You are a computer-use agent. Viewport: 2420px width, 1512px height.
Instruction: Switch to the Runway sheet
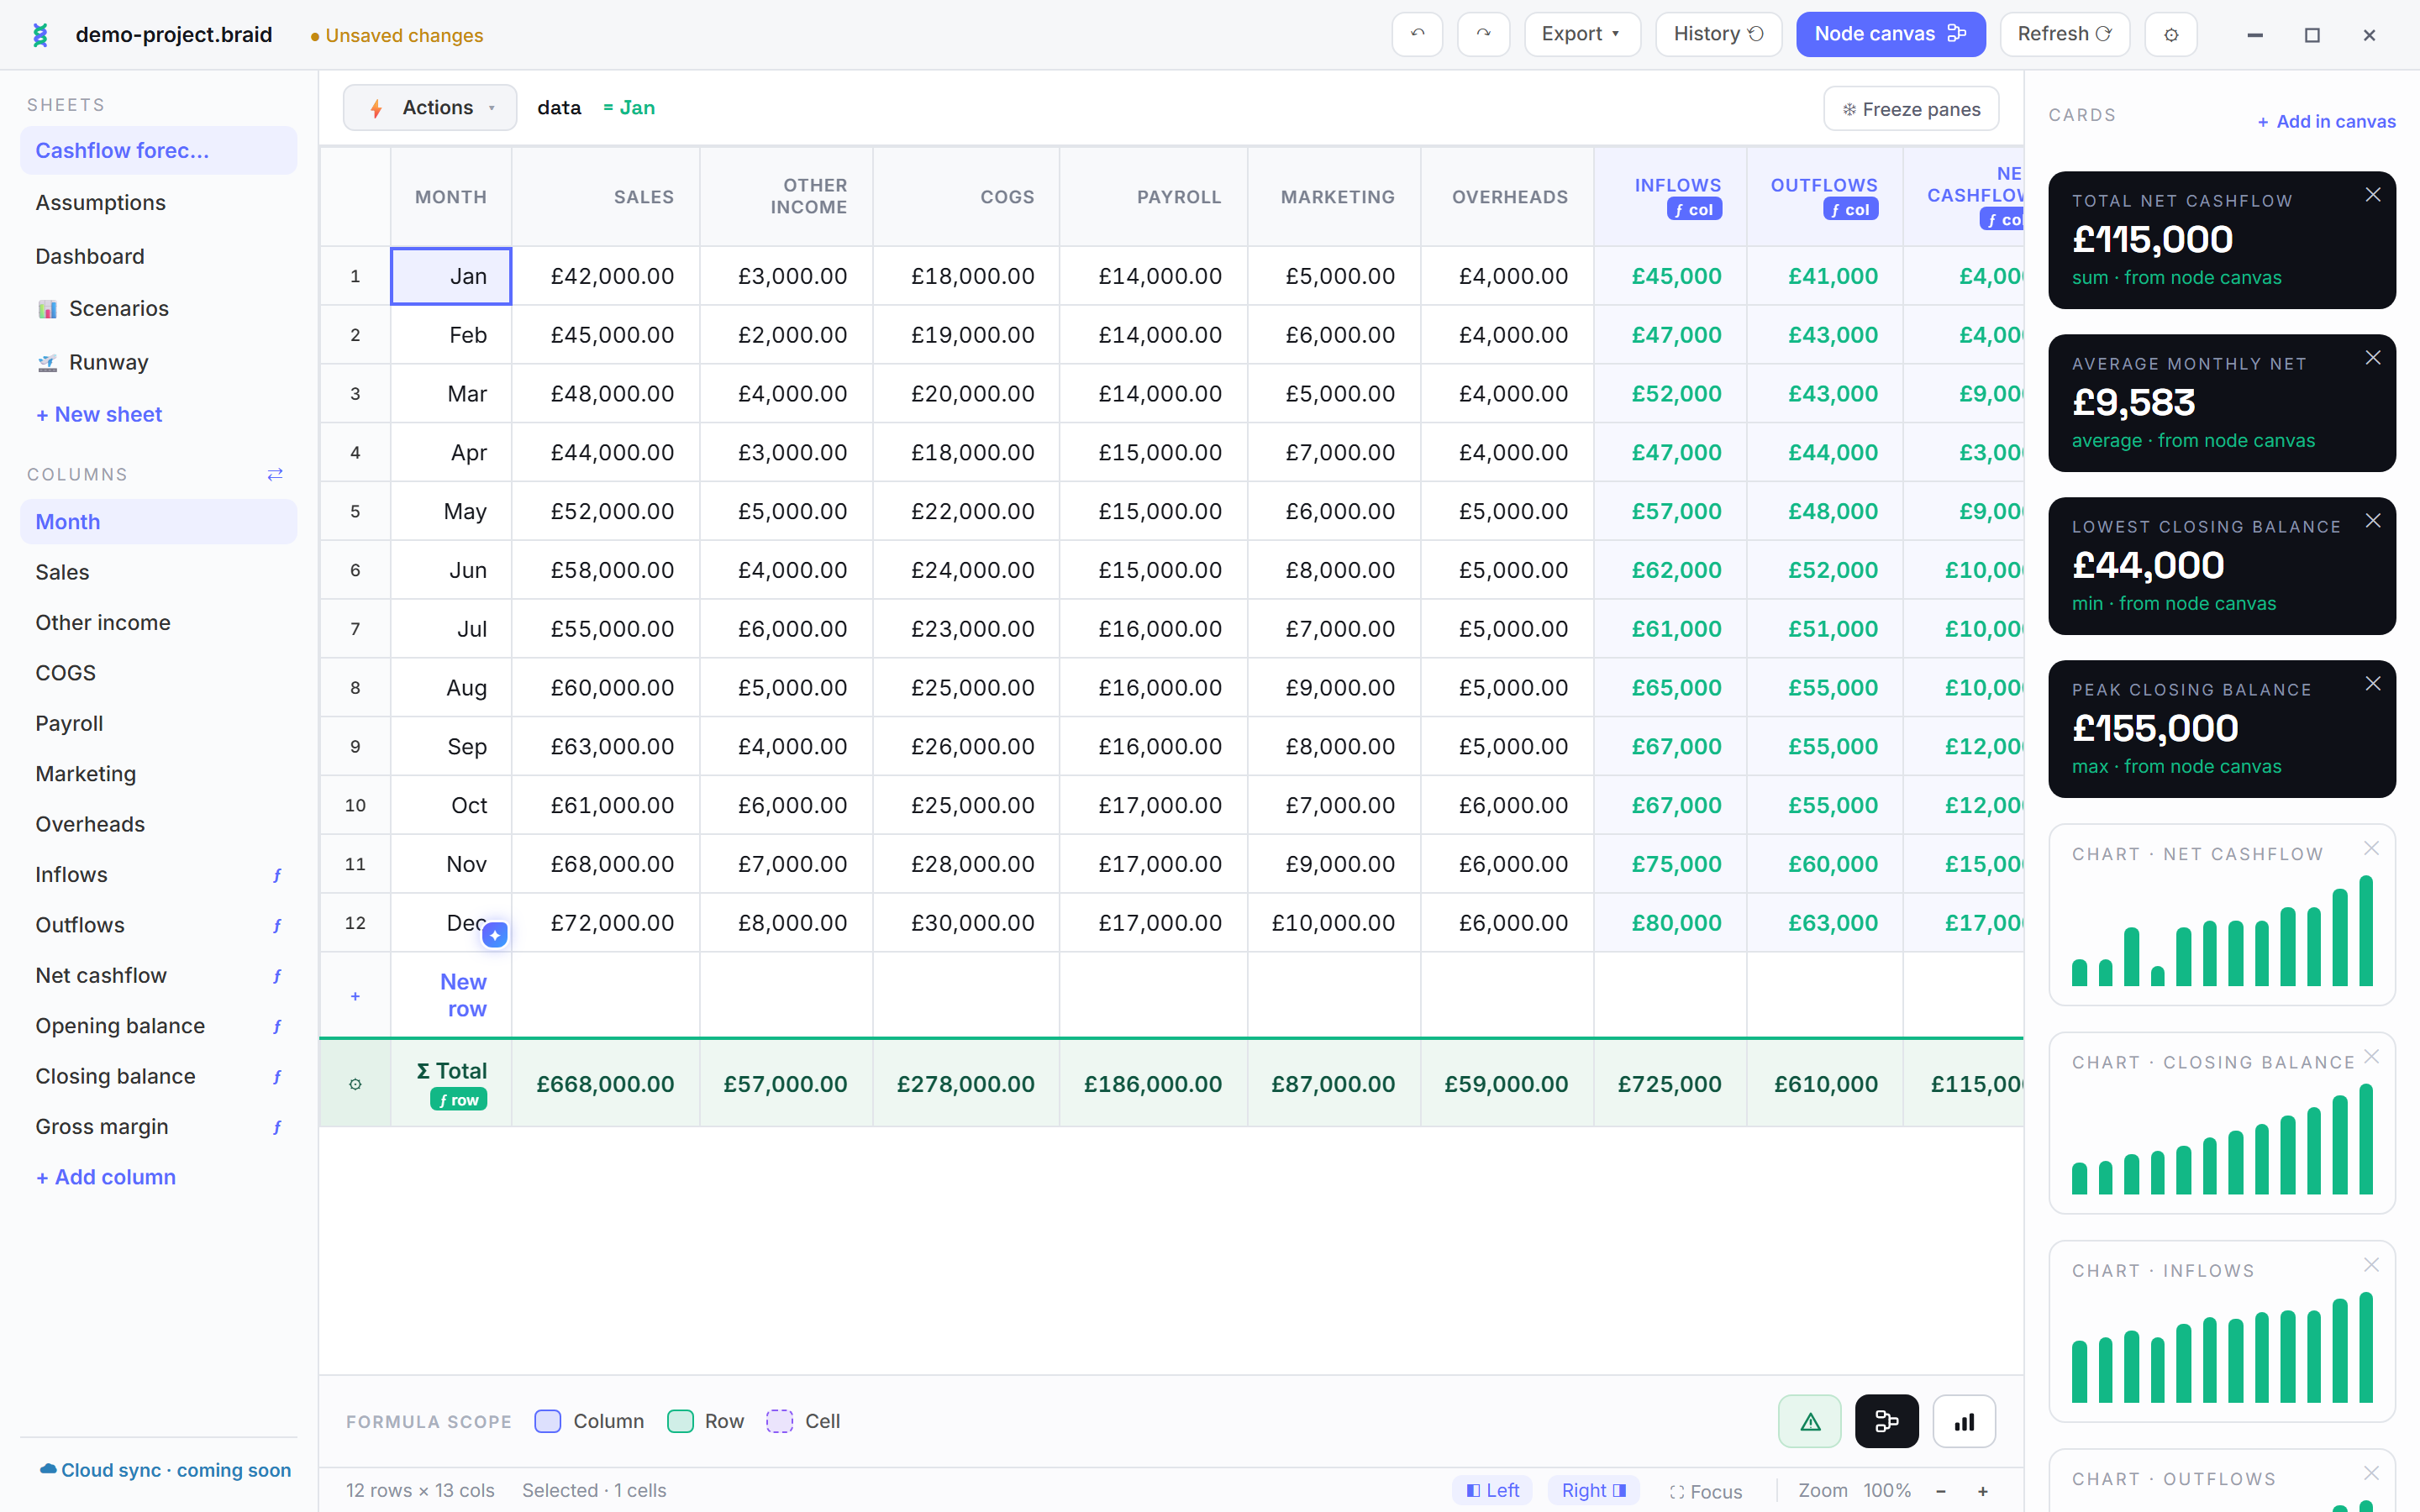(x=158, y=362)
